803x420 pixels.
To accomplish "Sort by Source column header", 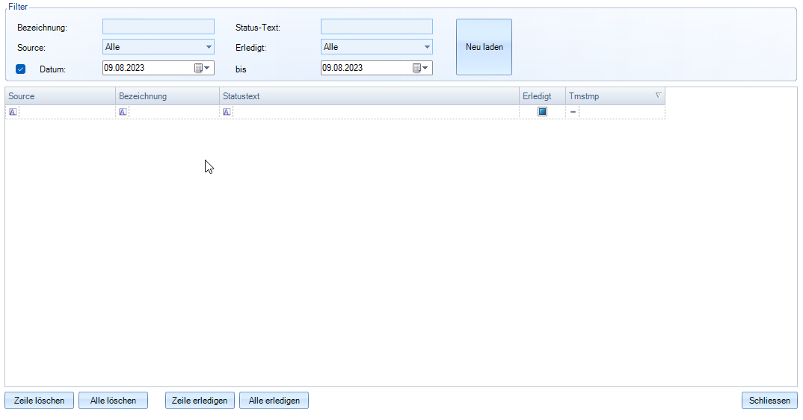I will pos(60,96).
